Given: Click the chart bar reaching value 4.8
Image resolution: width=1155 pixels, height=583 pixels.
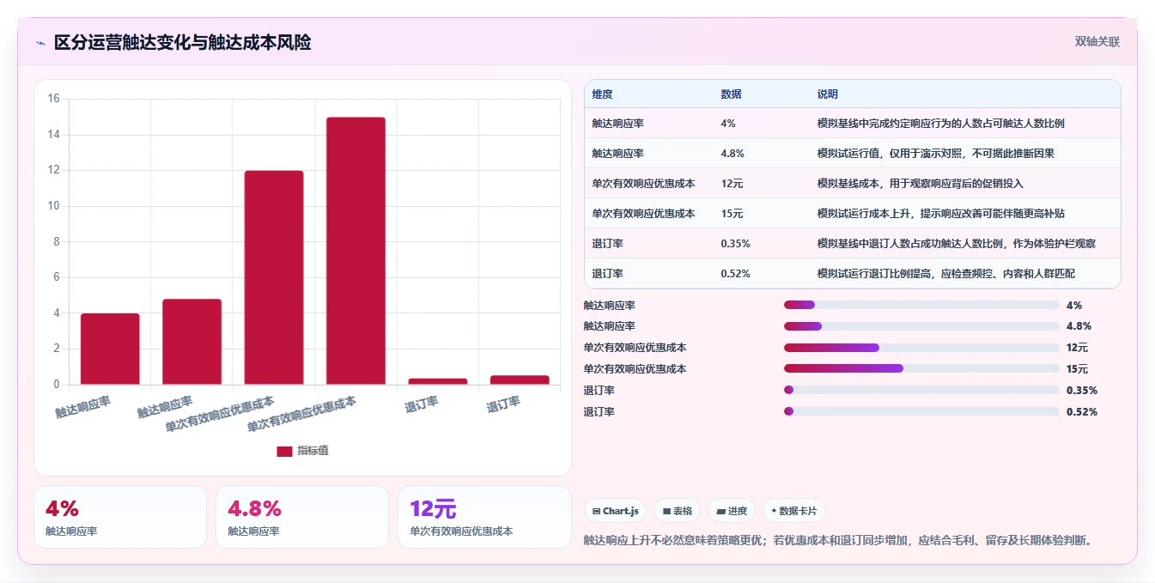Looking at the screenshot, I should click(191, 342).
